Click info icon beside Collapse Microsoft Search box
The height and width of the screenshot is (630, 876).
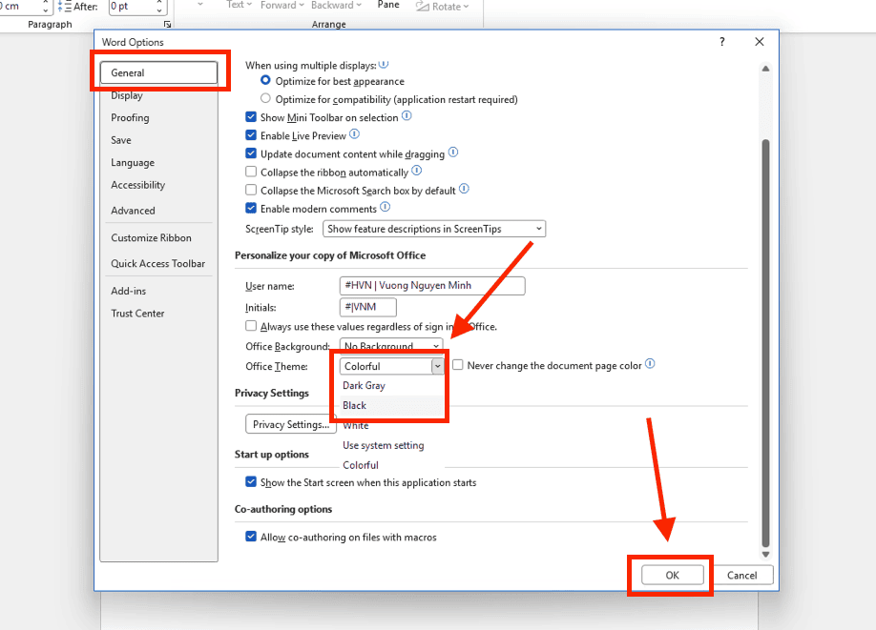point(464,189)
